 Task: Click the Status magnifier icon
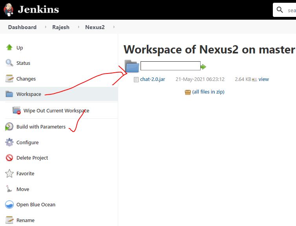[9, 63]
